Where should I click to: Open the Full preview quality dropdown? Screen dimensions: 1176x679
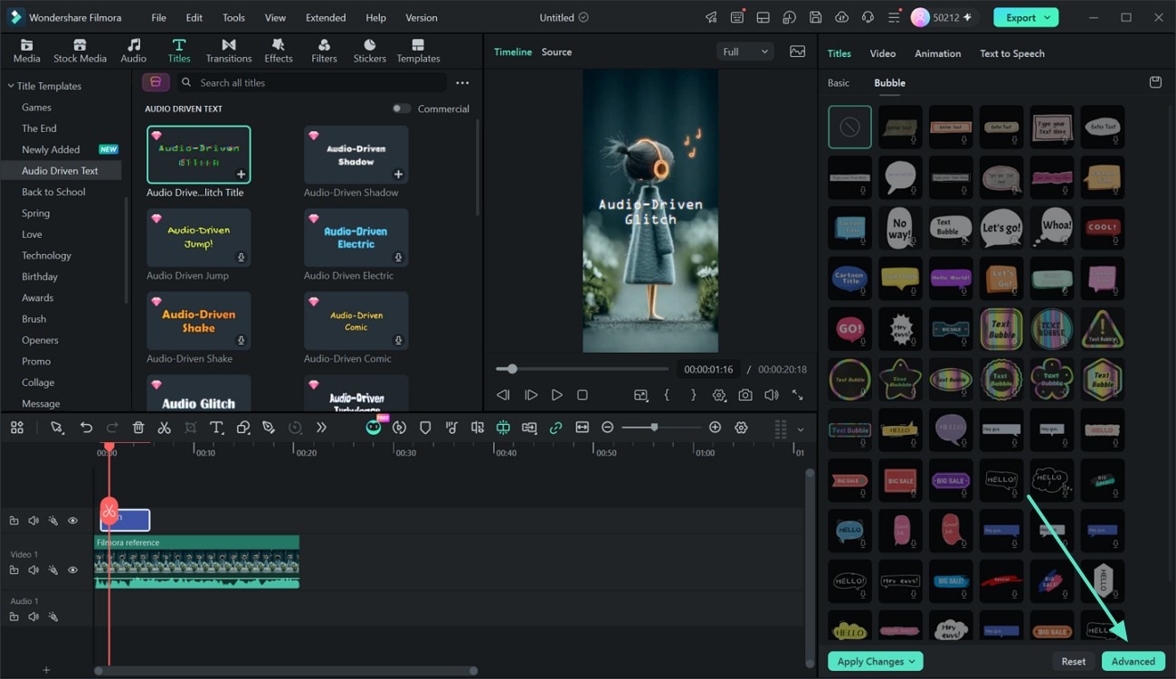(x=745, y=52)
